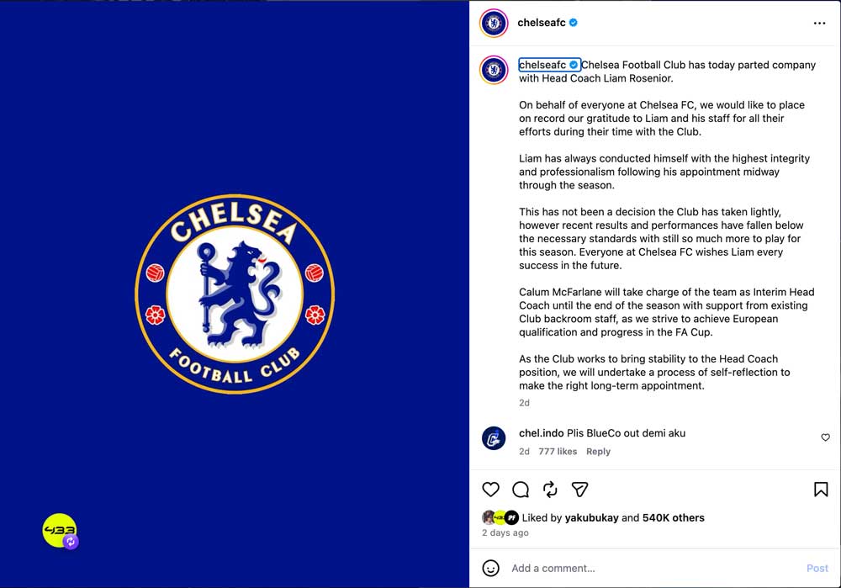Save the post with the bookmark icon

coord(820,489)
